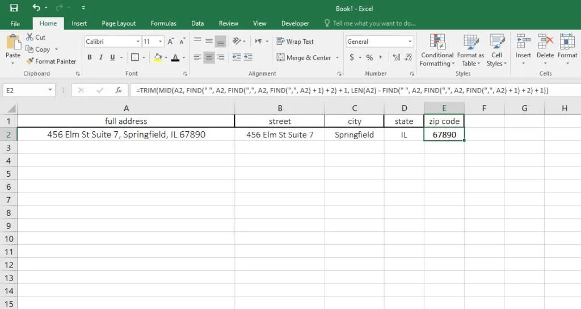Increase the cell indent

point(248,57)
